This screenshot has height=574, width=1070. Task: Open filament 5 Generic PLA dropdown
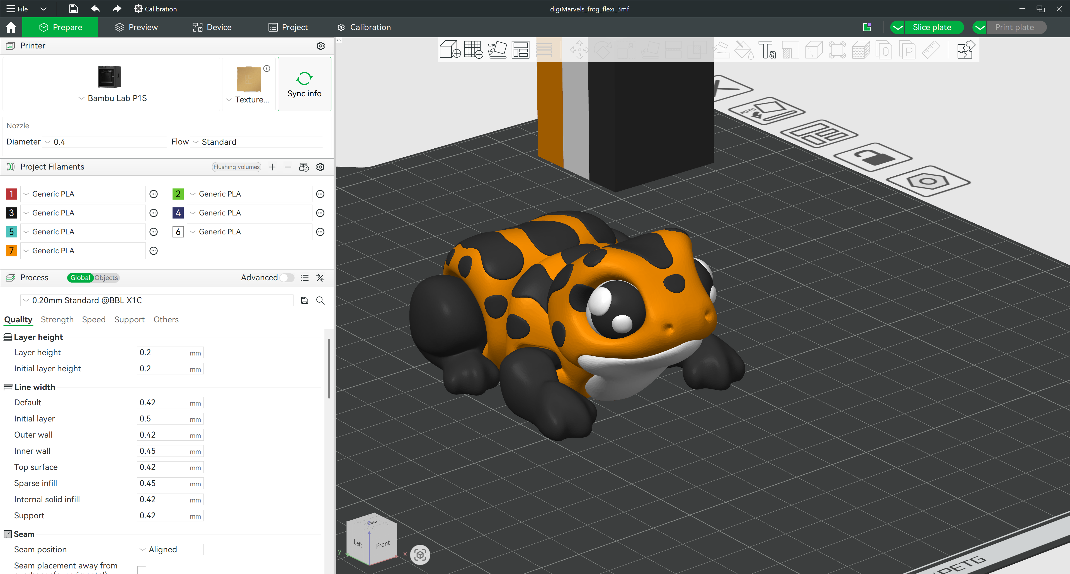83,232
